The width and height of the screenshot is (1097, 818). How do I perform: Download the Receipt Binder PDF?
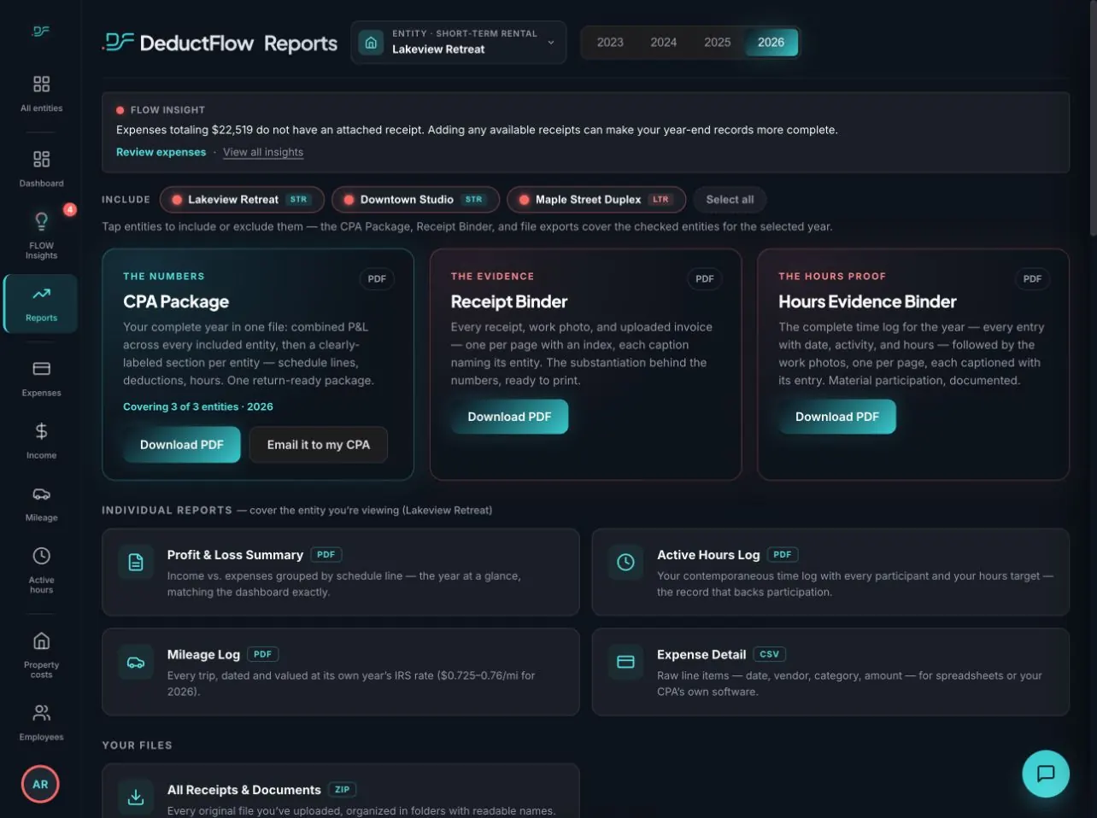point(509,417)
